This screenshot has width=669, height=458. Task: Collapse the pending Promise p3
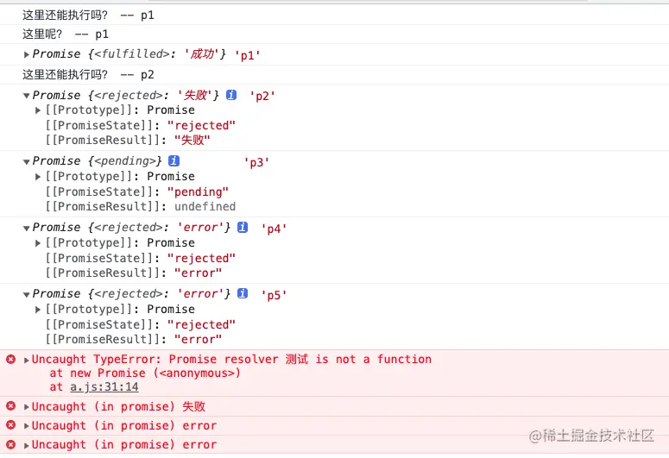tap(27, 161)
